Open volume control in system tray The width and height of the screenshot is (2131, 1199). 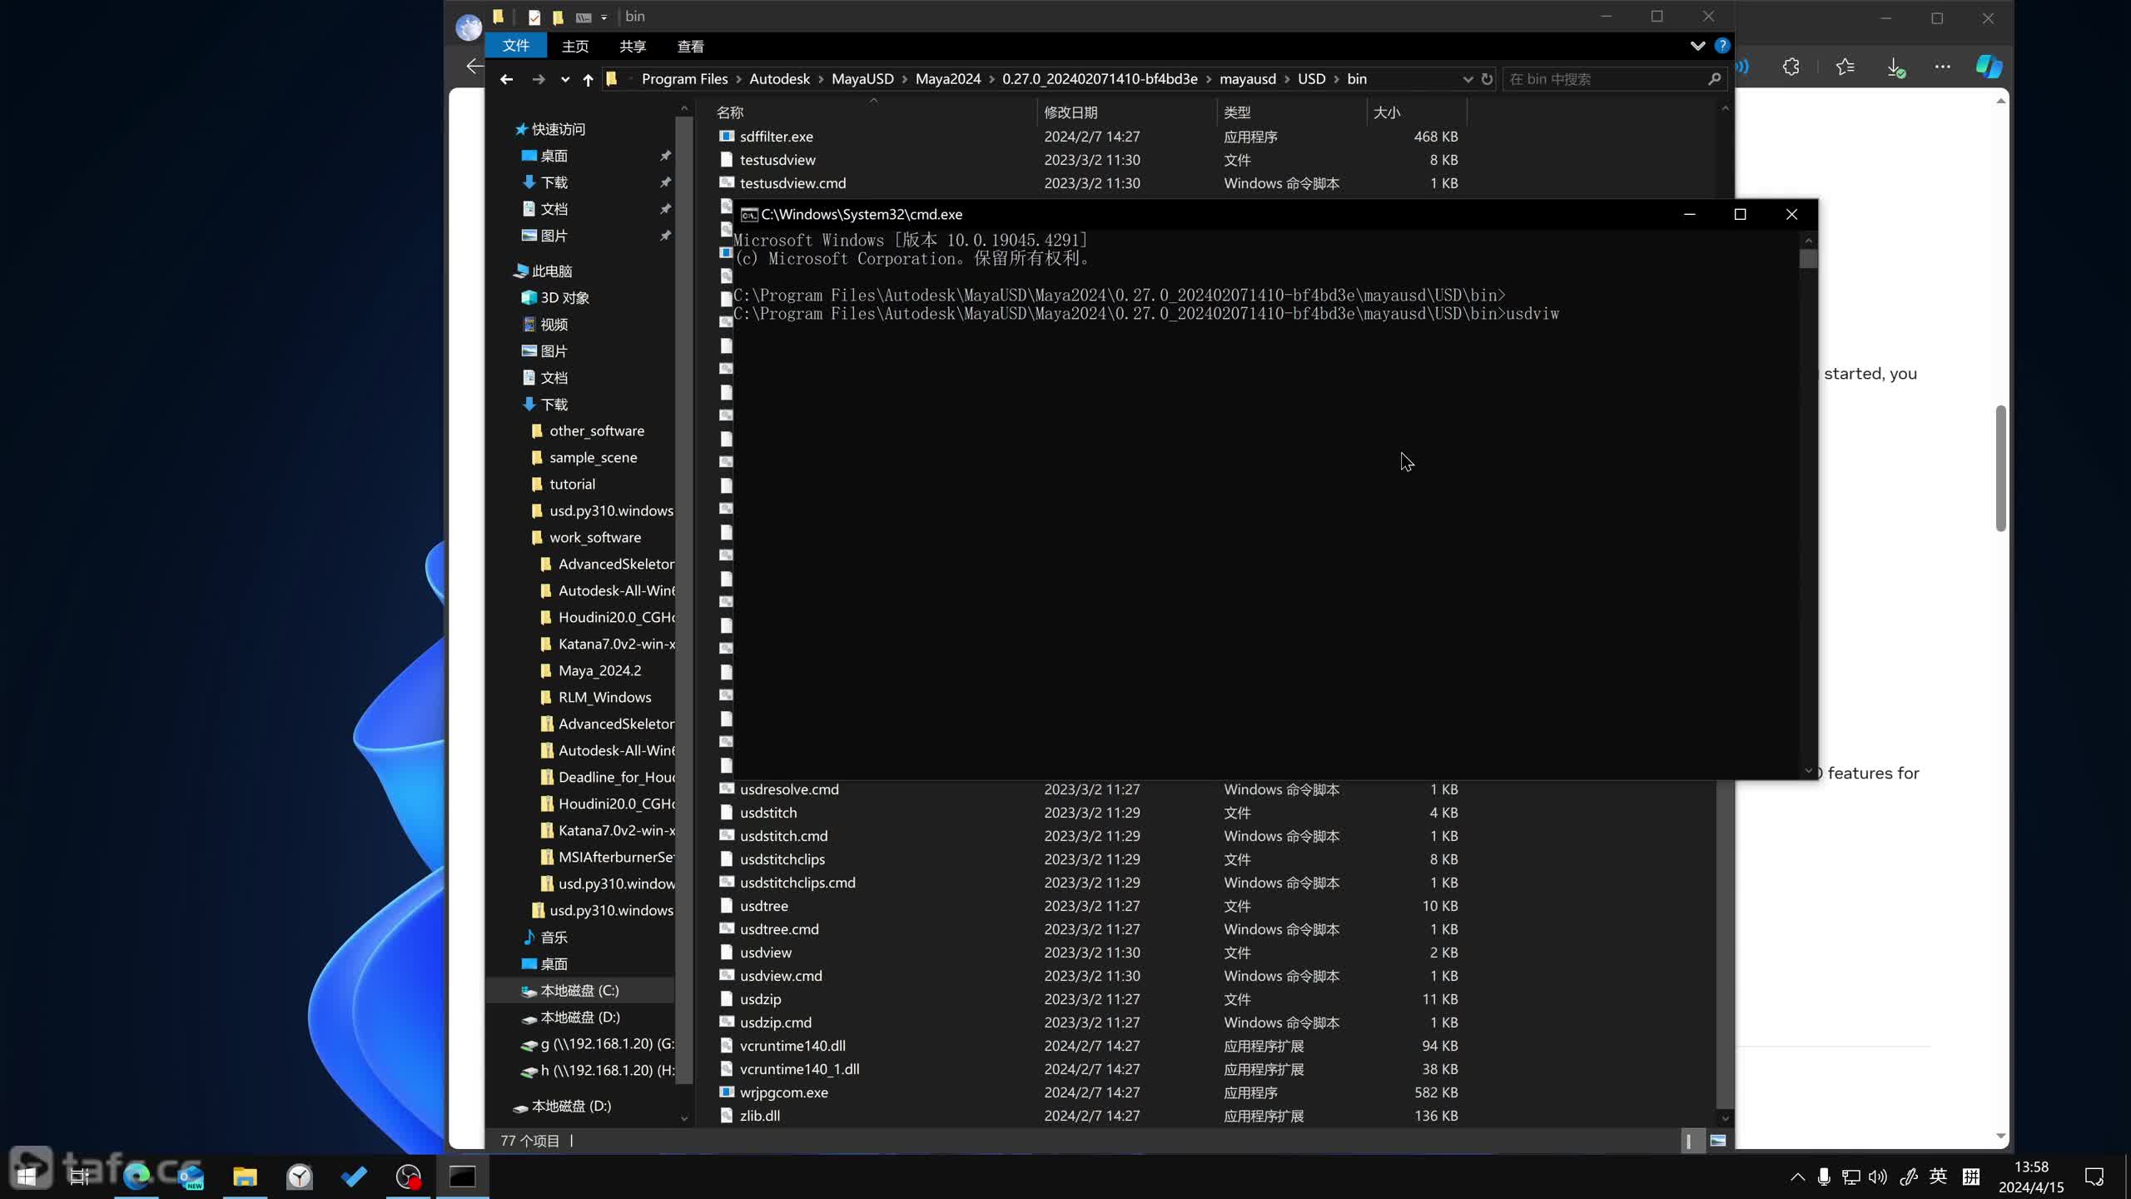coord(1877,1177)
